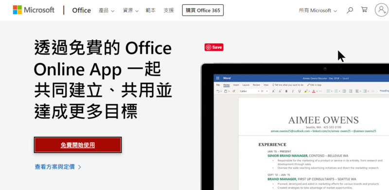The height and width of the screenshot is (190, 389).
Task: Select the File tab in Word preview
Action: 218,85
